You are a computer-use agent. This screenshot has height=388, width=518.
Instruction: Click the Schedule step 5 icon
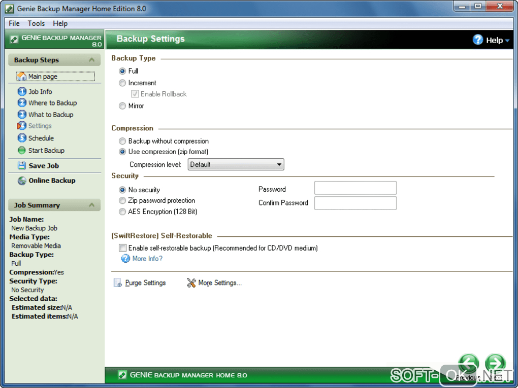22,138
